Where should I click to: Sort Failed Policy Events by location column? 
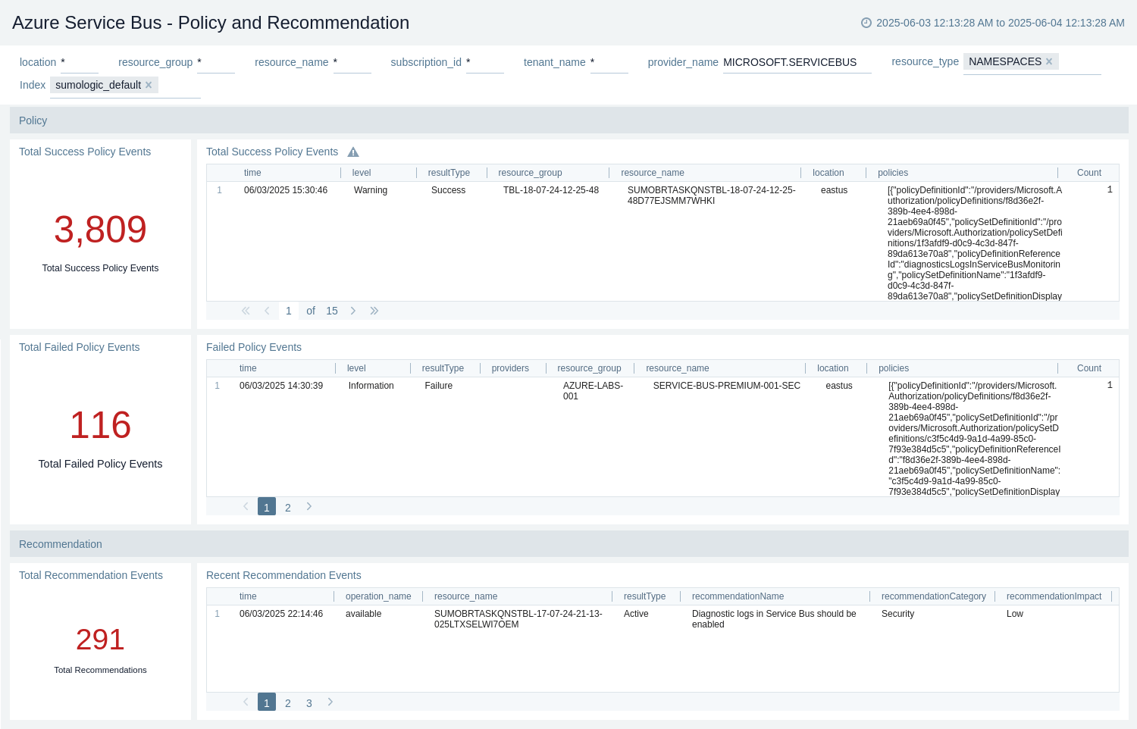(x=832, y=368)
